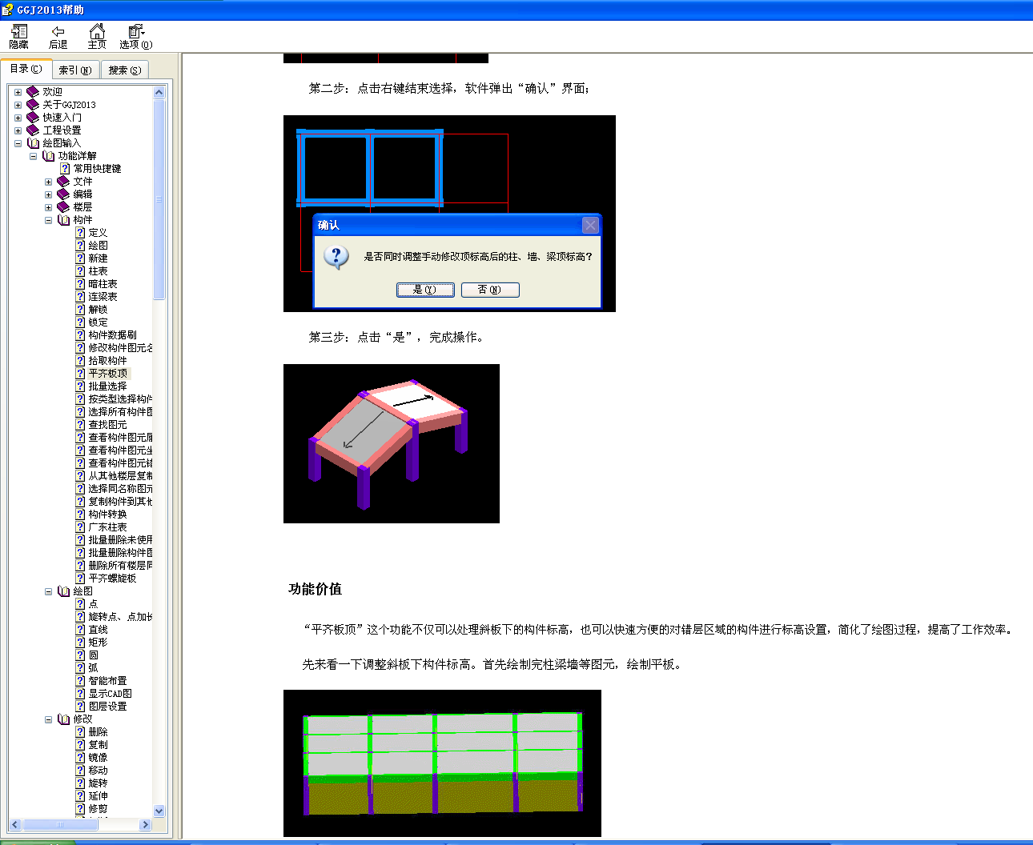This screenshot has height=845, width=1033.
Task: Switch to the 搜索 (Search) tab
Action: tap(125, 70)
